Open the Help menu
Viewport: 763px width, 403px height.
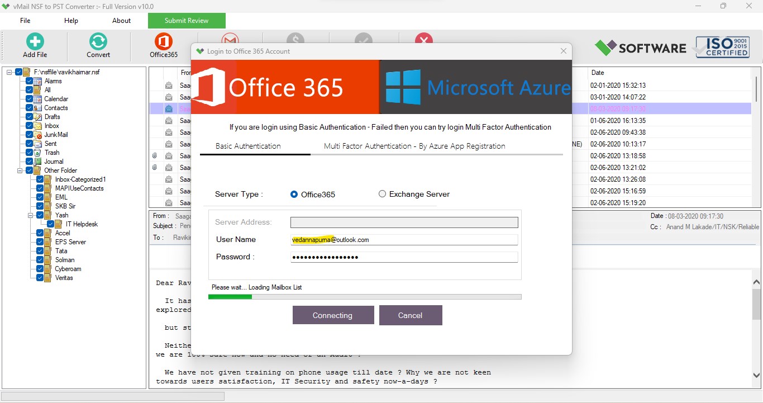[x=71, y=21]
